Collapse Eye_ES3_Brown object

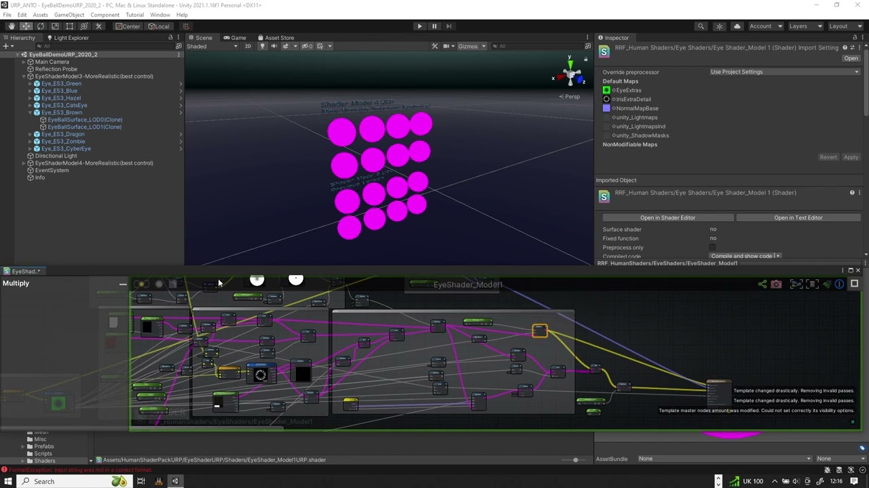click(x=30, y=113)
